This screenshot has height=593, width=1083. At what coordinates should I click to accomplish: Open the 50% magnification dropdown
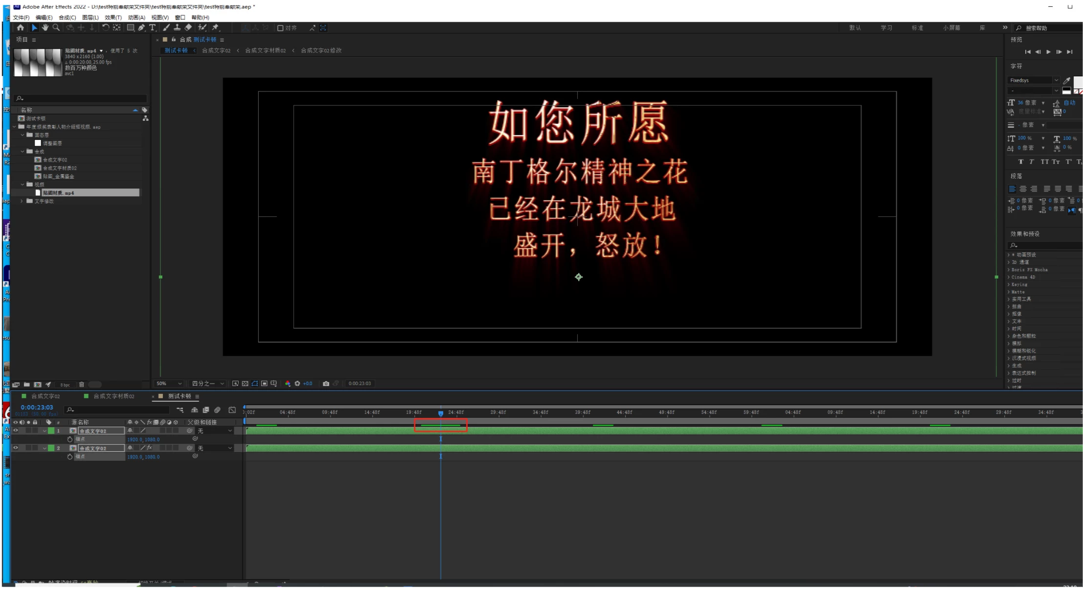169,384
